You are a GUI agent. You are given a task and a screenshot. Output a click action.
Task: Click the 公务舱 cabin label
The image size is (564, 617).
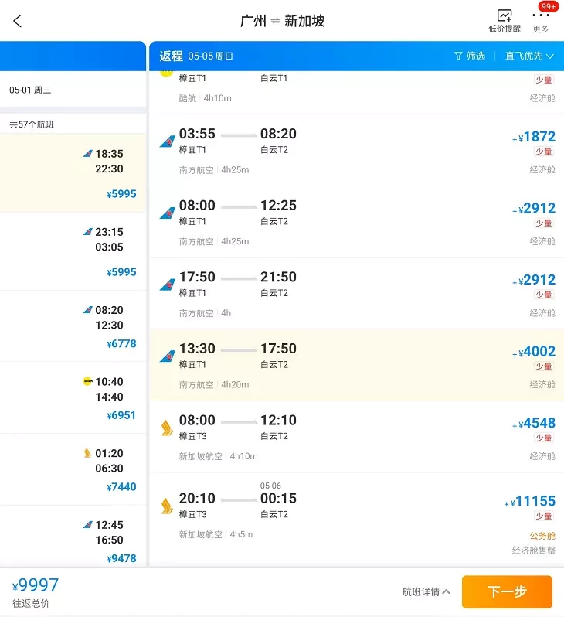pos(542,536)
